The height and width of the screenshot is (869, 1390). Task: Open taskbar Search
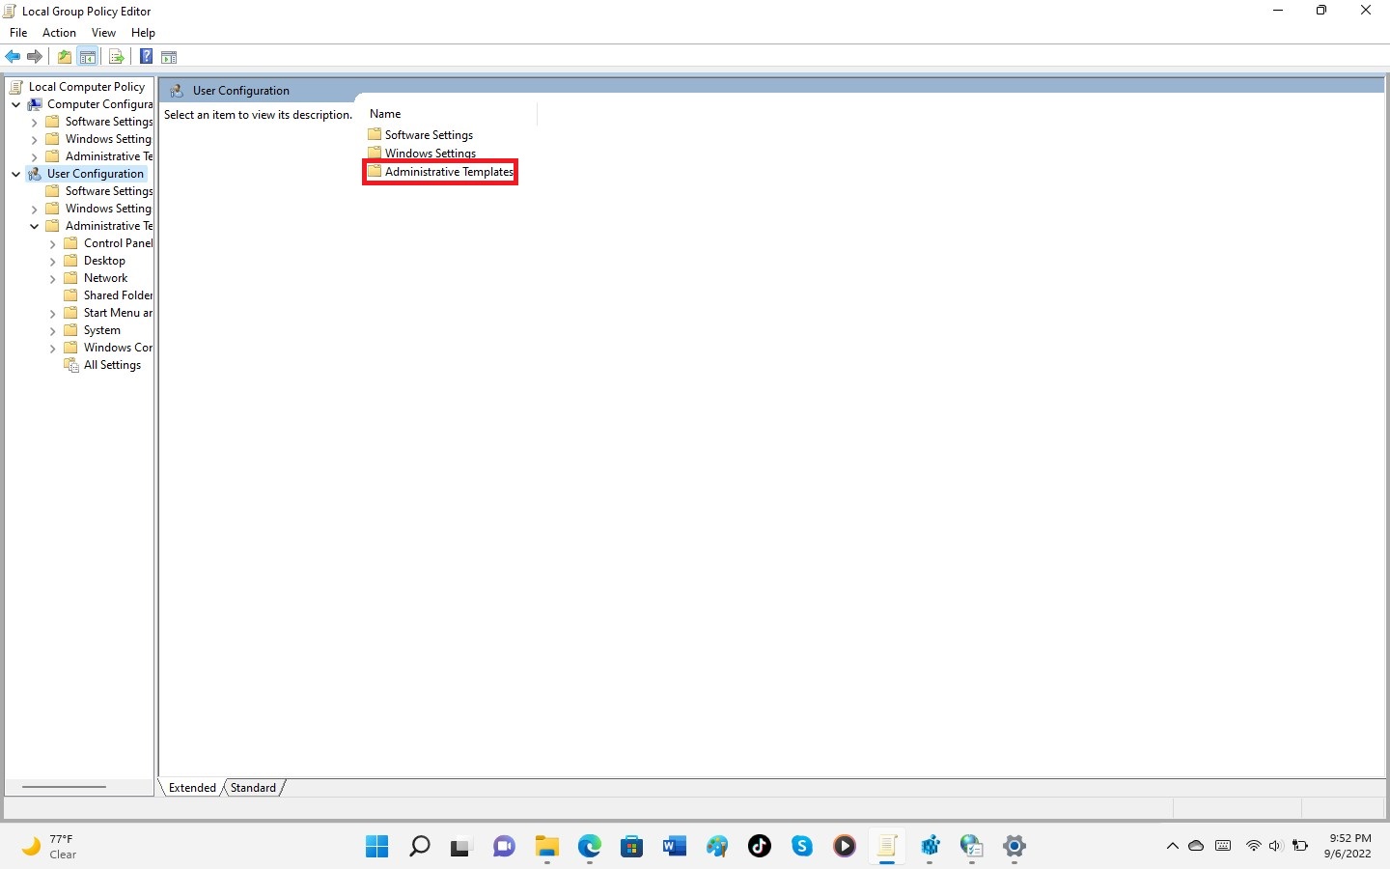pyautogui.click(x=420, y=847)
